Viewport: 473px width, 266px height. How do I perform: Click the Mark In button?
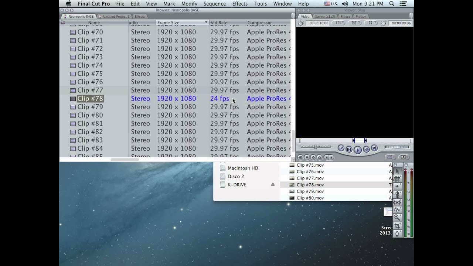pyautogui.click(x=326, y=157)
